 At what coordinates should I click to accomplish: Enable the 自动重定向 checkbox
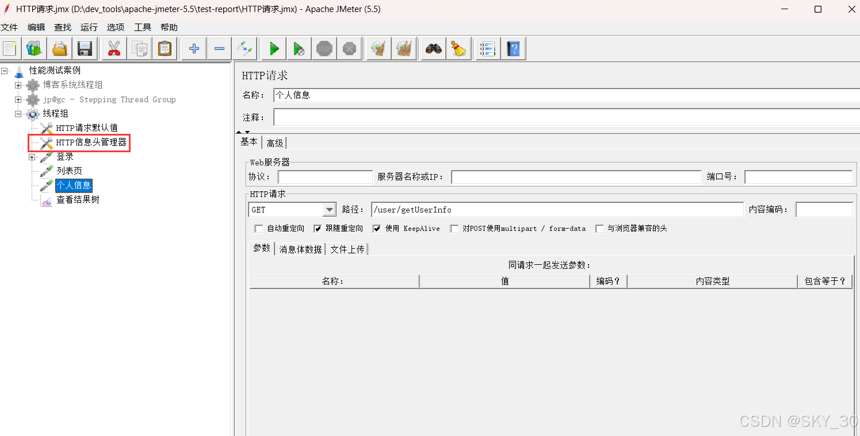[x=259, y=229]
